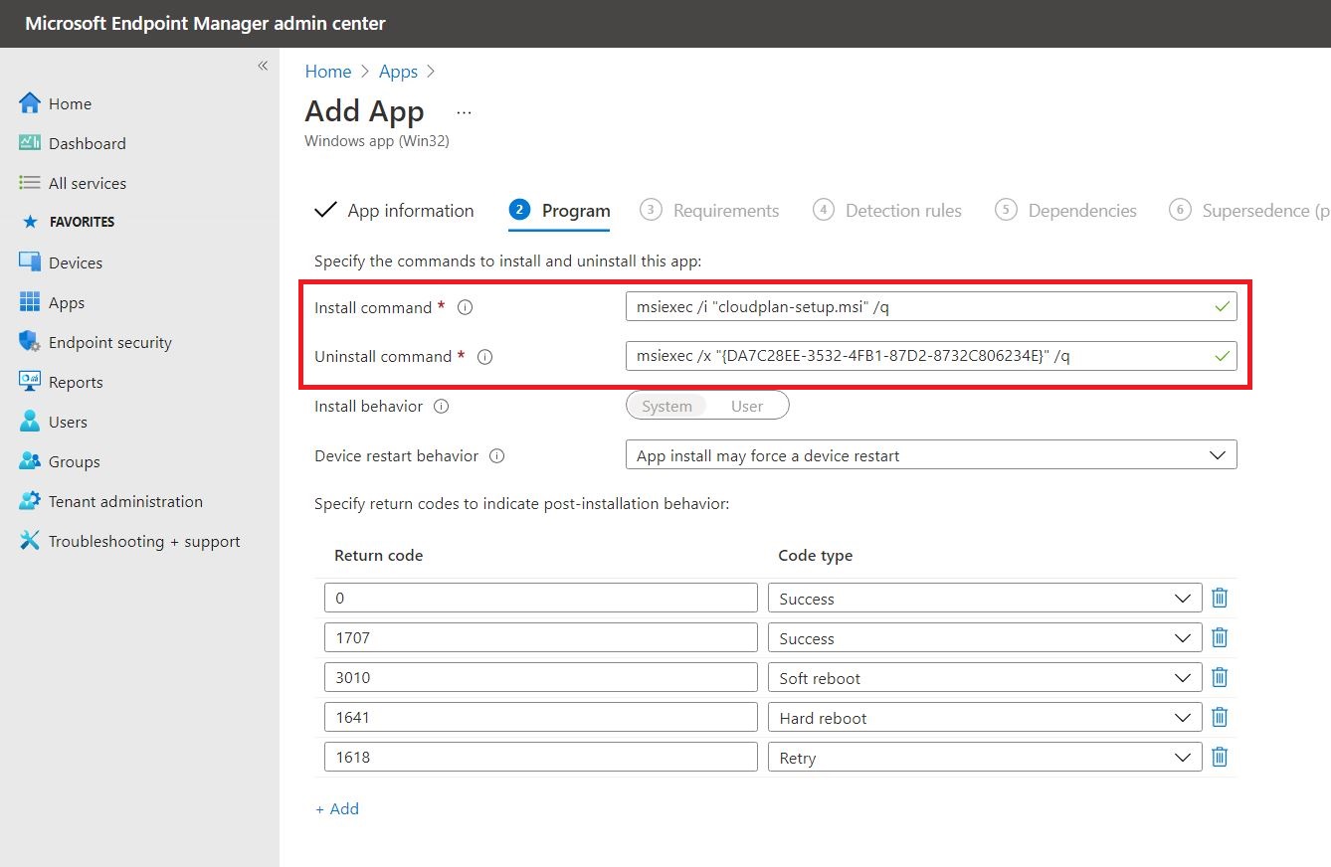Select Endpoint security from the navigation pane
The height and width of the screenshot is (867, 1331).
tap(109, 341)
